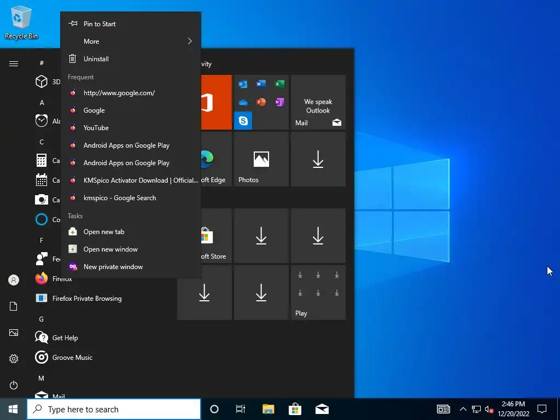Open the Alarms clock app icon
Image resolution: width=560 pixels, height=420 pixels.
(x=42, y=121)
